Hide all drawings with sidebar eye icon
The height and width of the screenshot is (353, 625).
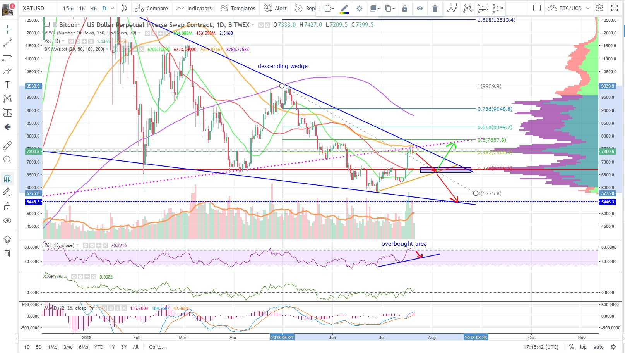tap(7, 220)
